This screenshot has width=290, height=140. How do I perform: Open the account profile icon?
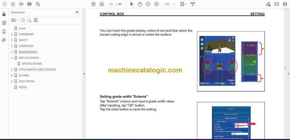pos(285,4)
